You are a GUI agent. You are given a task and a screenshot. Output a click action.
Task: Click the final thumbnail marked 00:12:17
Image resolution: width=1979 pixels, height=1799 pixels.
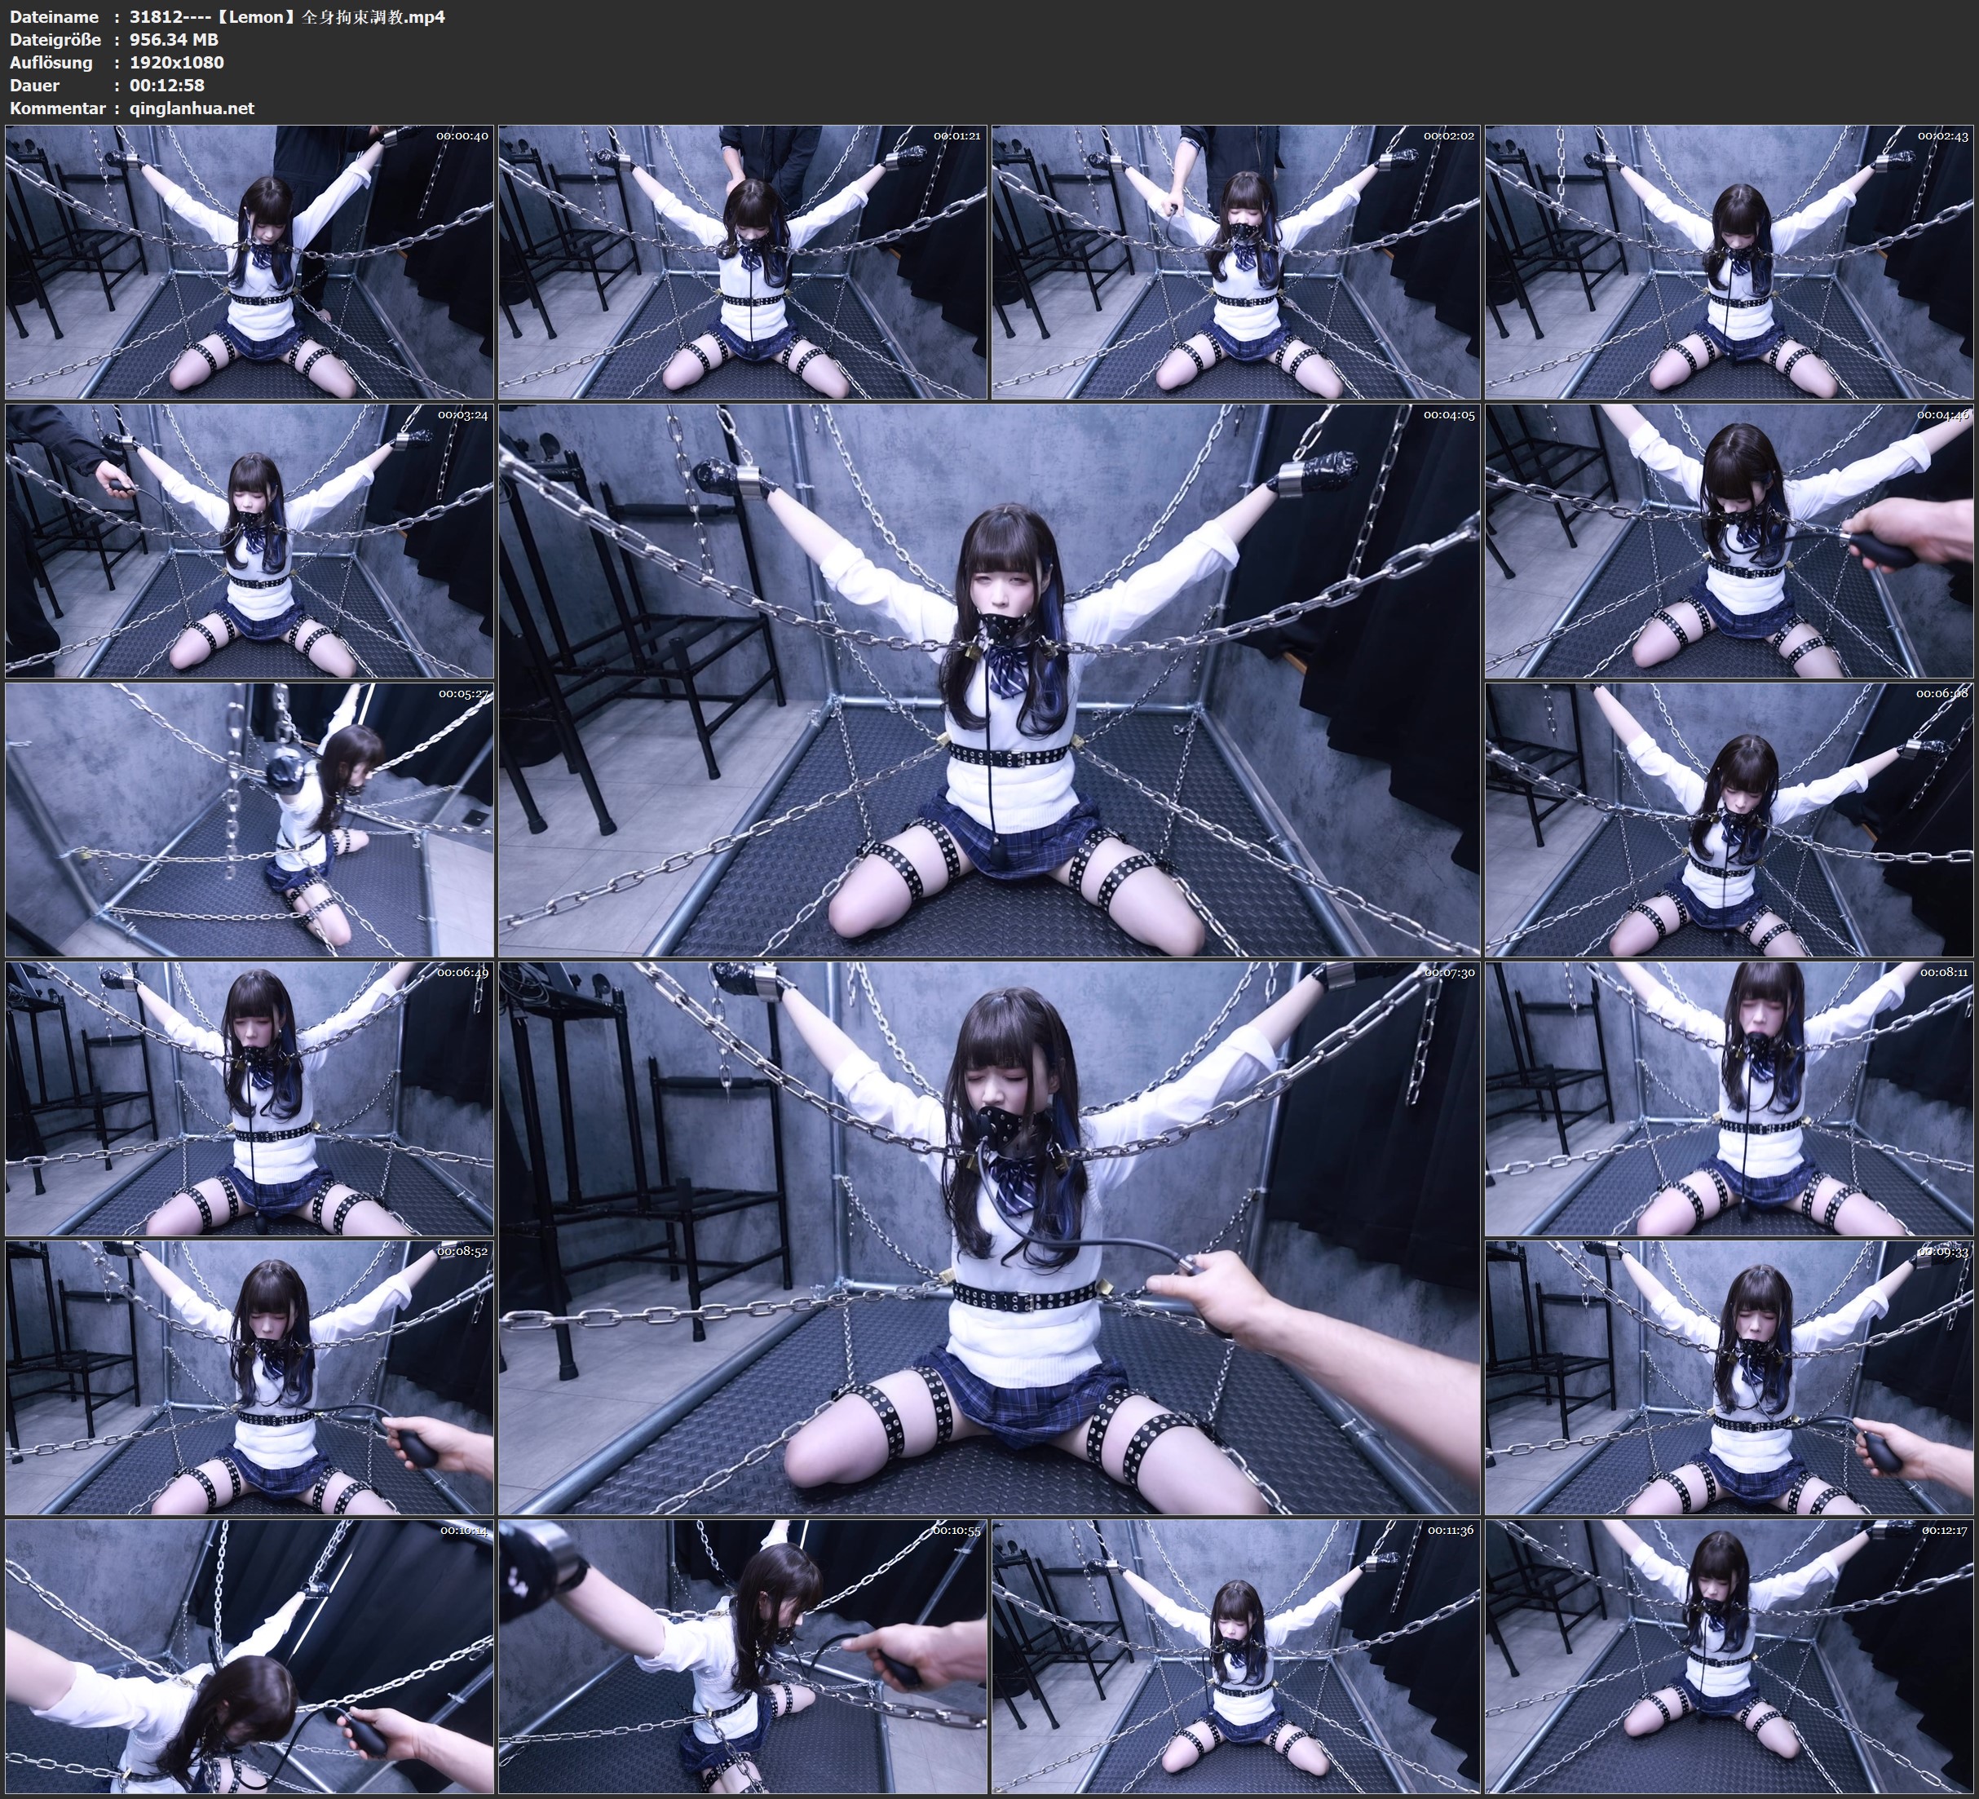[x=1729, y=1655]
